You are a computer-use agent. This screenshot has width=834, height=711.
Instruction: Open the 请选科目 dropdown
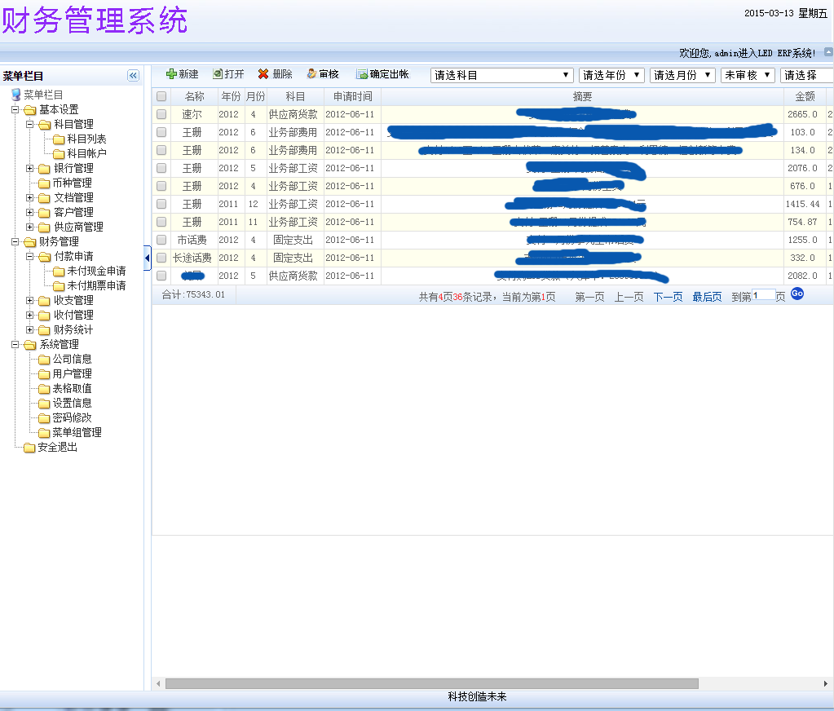[501, 75]
